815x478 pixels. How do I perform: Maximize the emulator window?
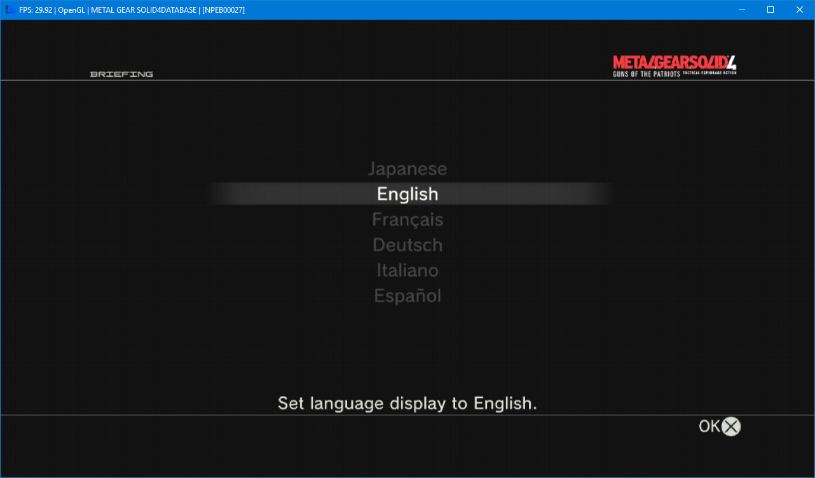[x=770, y=10]
